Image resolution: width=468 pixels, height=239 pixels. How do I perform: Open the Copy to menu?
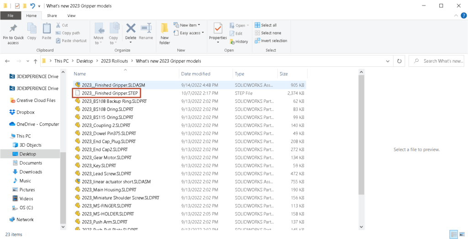point(113,34)
